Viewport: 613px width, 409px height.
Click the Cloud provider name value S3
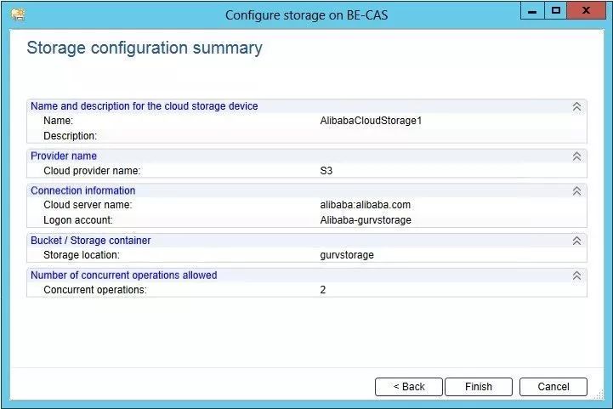(326, 171)
